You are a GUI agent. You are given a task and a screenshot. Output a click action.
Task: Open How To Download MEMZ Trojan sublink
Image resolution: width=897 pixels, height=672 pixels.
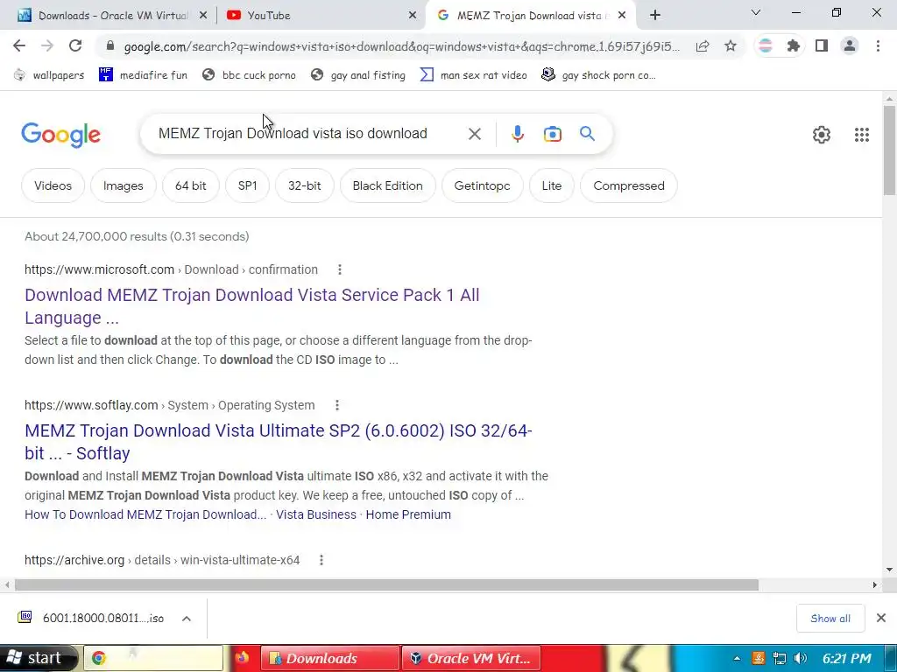tap(145, 514)
